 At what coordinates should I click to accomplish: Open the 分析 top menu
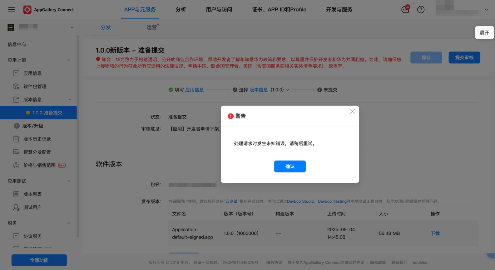[181, 10]
